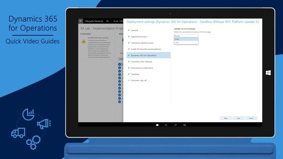Image resolution: width=283 pixels, height=159 pixels.
Task: Click the middle button between Next and Cancel
Action: pos(238,118)
